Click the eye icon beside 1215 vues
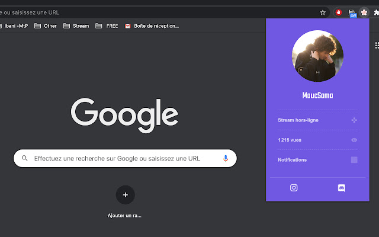The image size is (379, 237). coord(354,140)
